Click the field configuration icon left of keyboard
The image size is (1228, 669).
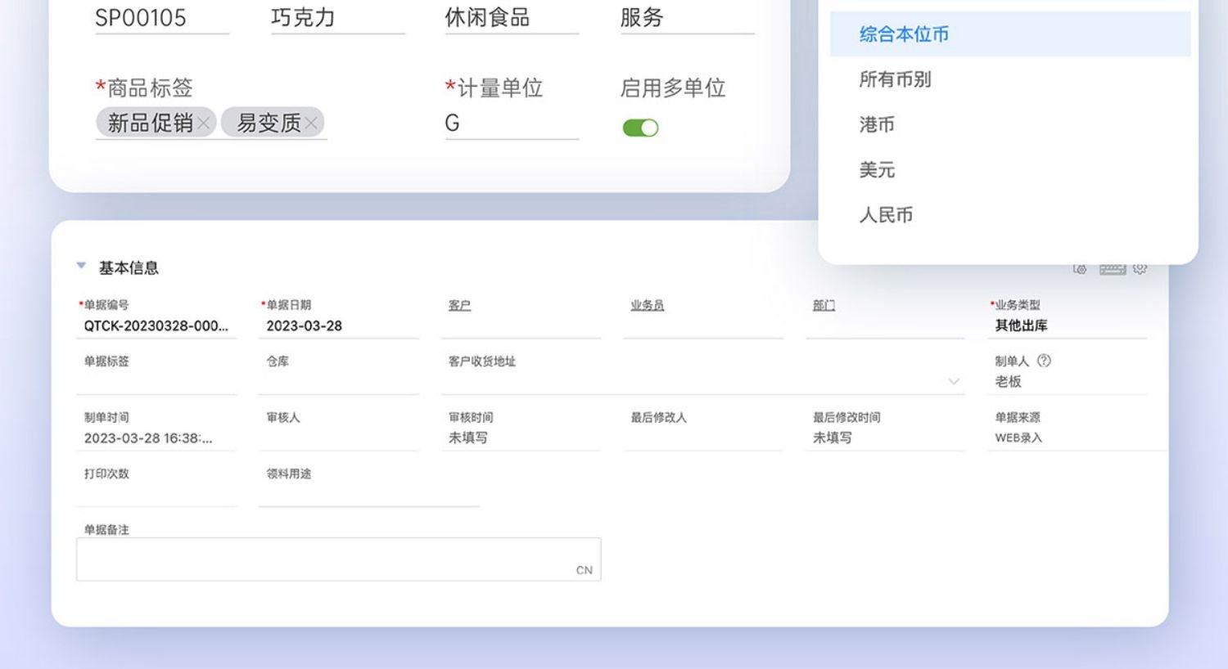[x=1080, y=269]
